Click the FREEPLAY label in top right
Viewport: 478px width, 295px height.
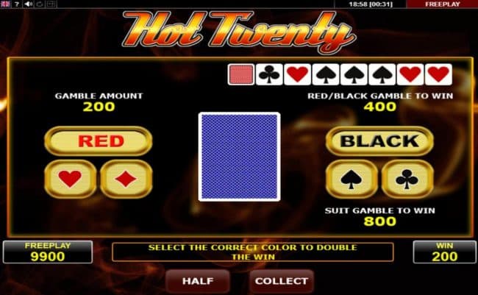pos(442,4)
